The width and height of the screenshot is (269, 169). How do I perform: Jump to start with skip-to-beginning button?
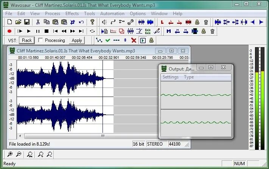(x=55, y=31)
